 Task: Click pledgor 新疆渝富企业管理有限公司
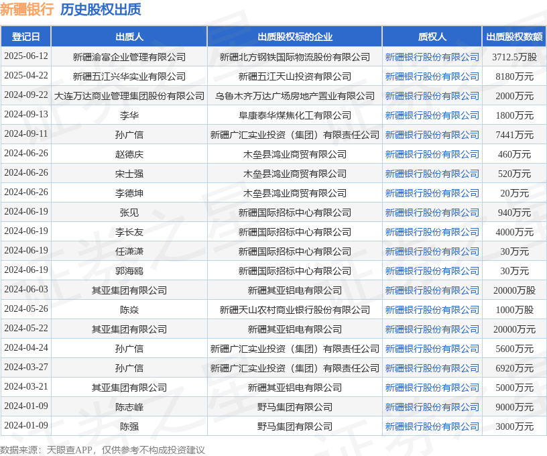tap(129, 57)
